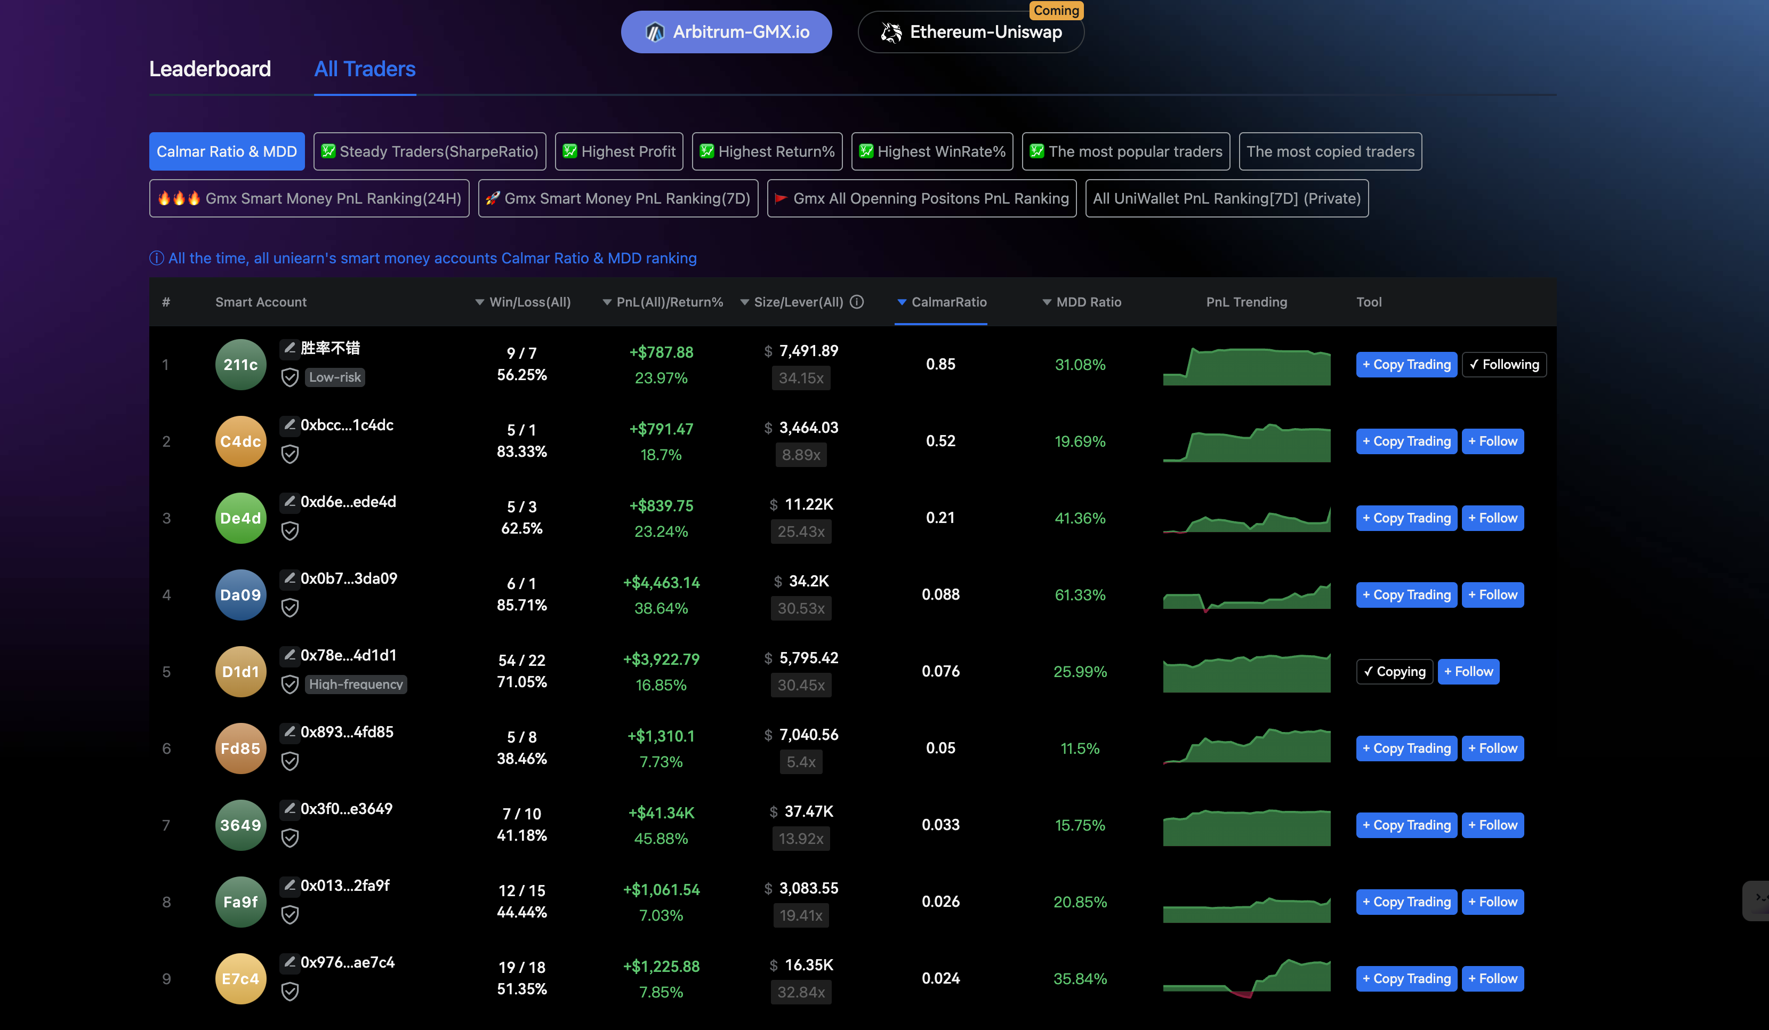Open the Win/Loss(All) filter dropdown
The height and width of the screenshot is (1030, 1769).
[x=479, y=302]
